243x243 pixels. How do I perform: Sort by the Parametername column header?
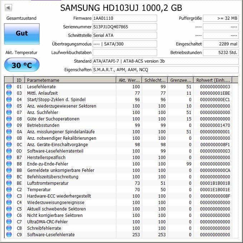71,80
